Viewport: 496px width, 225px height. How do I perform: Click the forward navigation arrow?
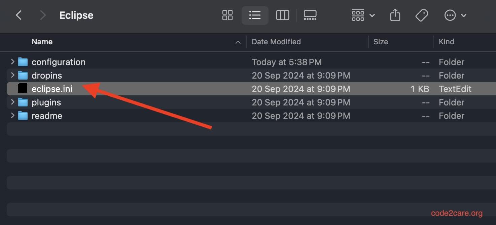[42, 15]
